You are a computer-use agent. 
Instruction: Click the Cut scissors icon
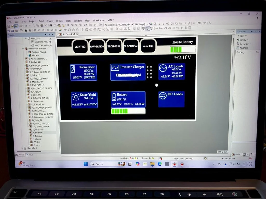pos(34,26)
